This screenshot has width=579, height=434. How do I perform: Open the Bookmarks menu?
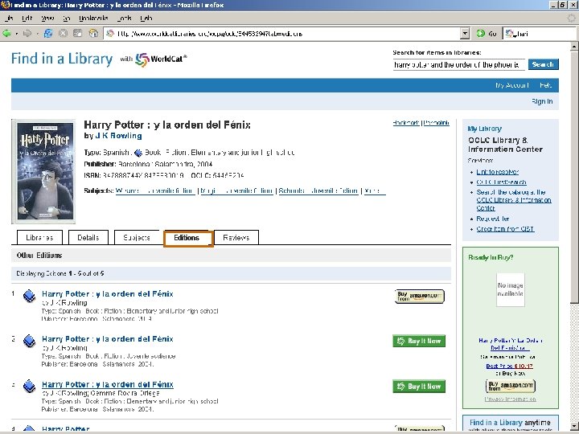(93, 18)
